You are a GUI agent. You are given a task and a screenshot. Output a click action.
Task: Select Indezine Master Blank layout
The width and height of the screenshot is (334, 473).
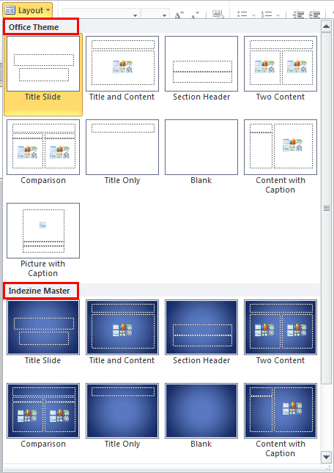coord(201,416)
